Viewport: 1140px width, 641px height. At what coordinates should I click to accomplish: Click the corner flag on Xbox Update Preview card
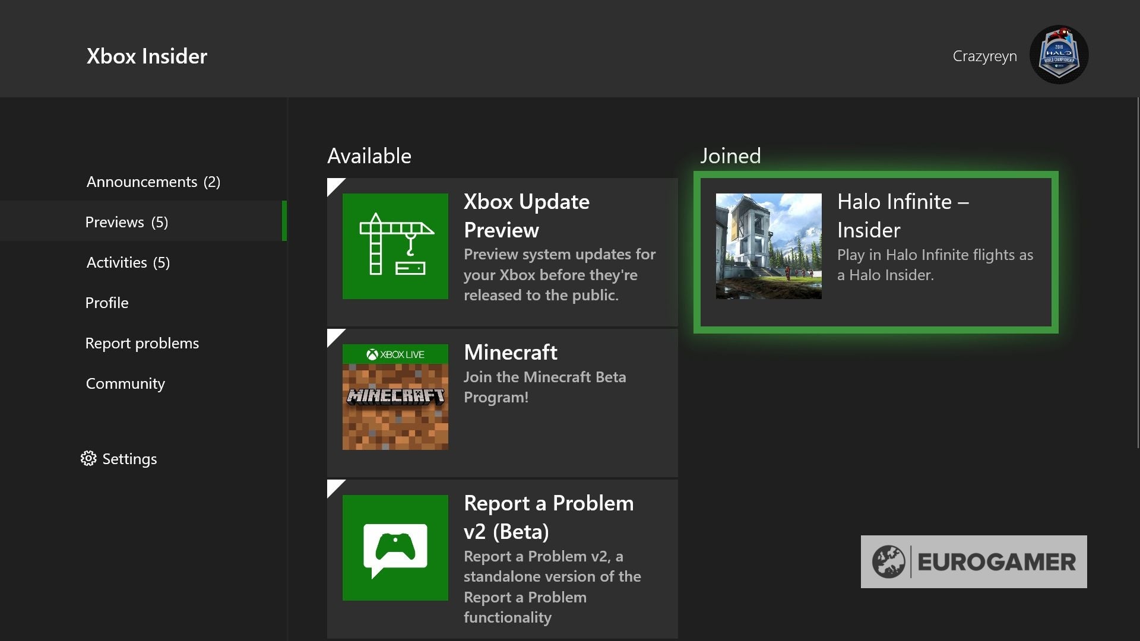[334, 185]
